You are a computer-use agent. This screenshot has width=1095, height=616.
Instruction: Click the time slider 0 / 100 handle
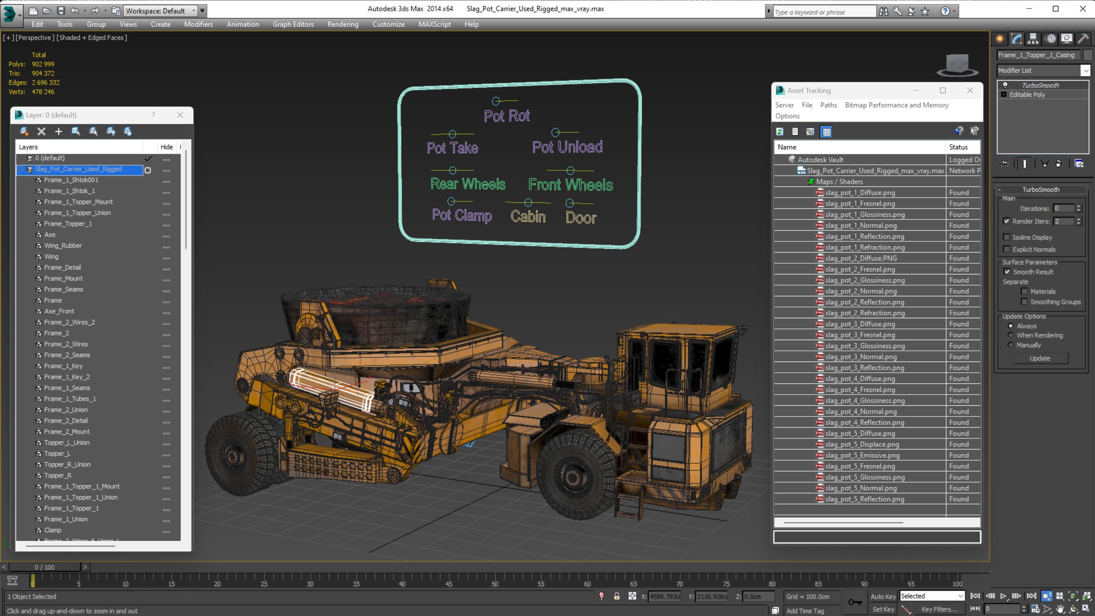pos(45,567)
